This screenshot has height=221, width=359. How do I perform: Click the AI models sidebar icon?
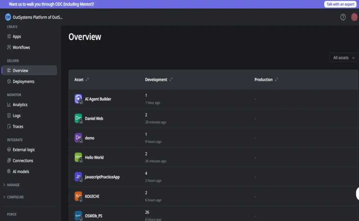[x=9, y=171]
